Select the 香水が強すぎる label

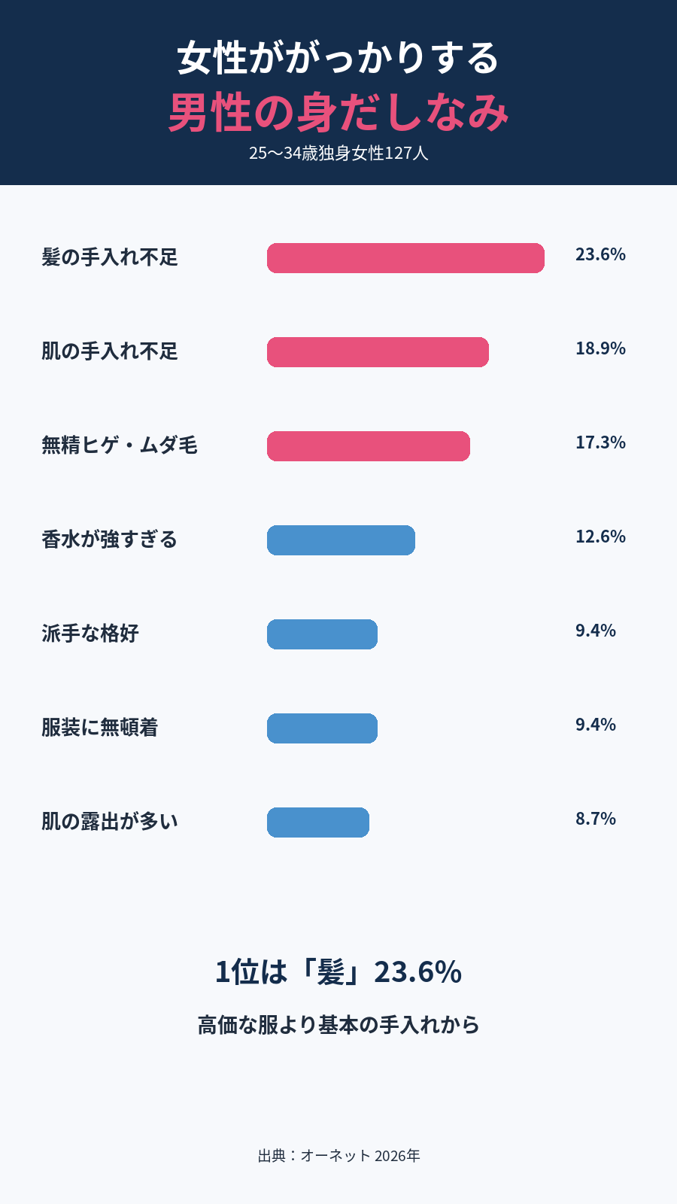tap(110, 540)
